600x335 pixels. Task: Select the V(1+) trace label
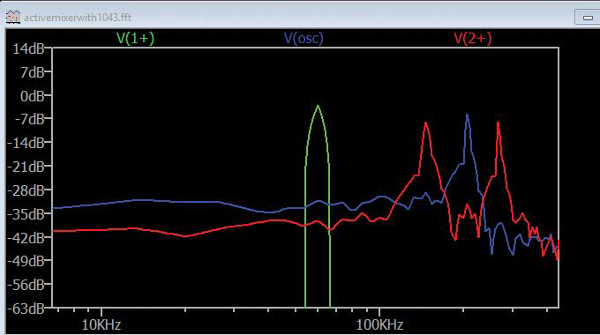pos(136,38)
